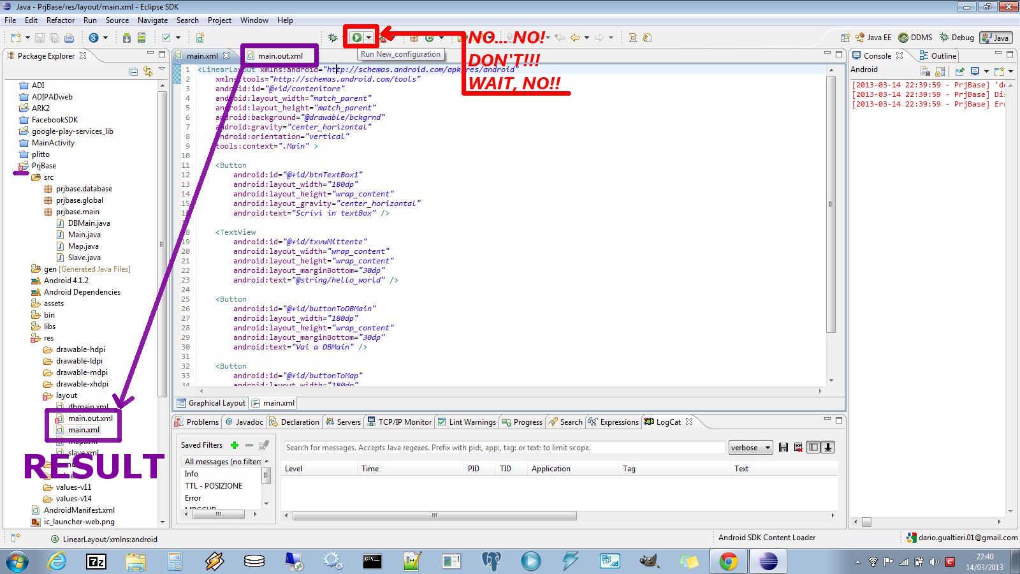Switch to the DDMS perspective
The width and height of the screenshot is (1020, 574).
(x=915, y=38)
